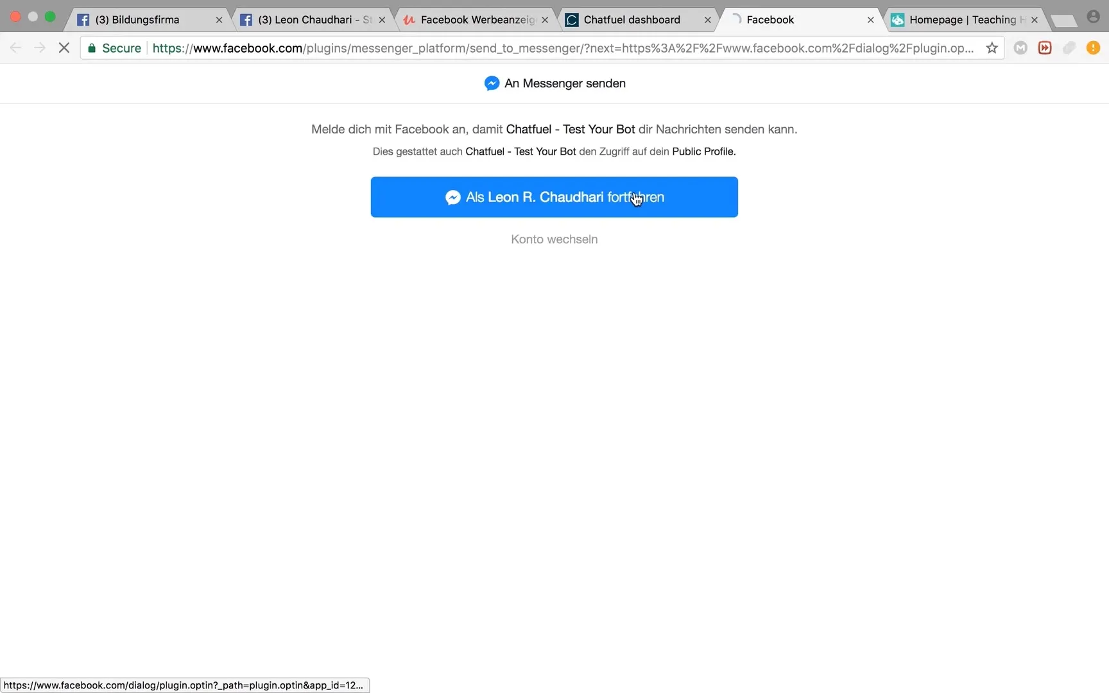Click the 'An Messenger senden' header text
The height and width of the screenshot is (693, 1109).
click(x=565, y=83)
